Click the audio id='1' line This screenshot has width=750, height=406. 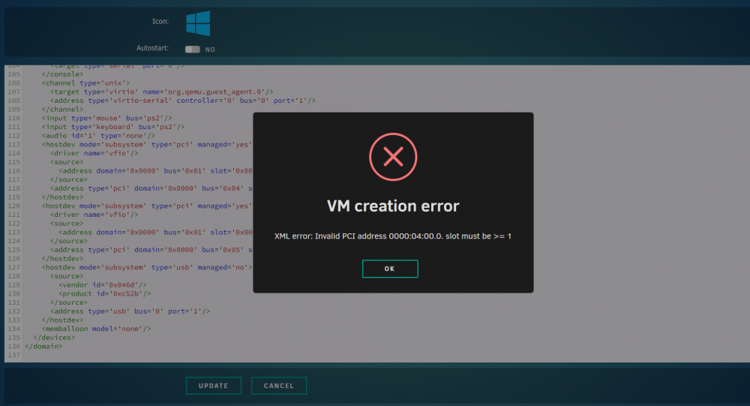click(x=98, y=136)
